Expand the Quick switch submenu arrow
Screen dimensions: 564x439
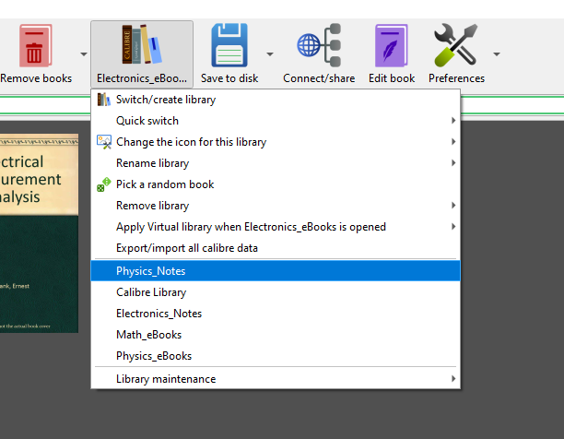pyautogui.click(x=453, y=121)
